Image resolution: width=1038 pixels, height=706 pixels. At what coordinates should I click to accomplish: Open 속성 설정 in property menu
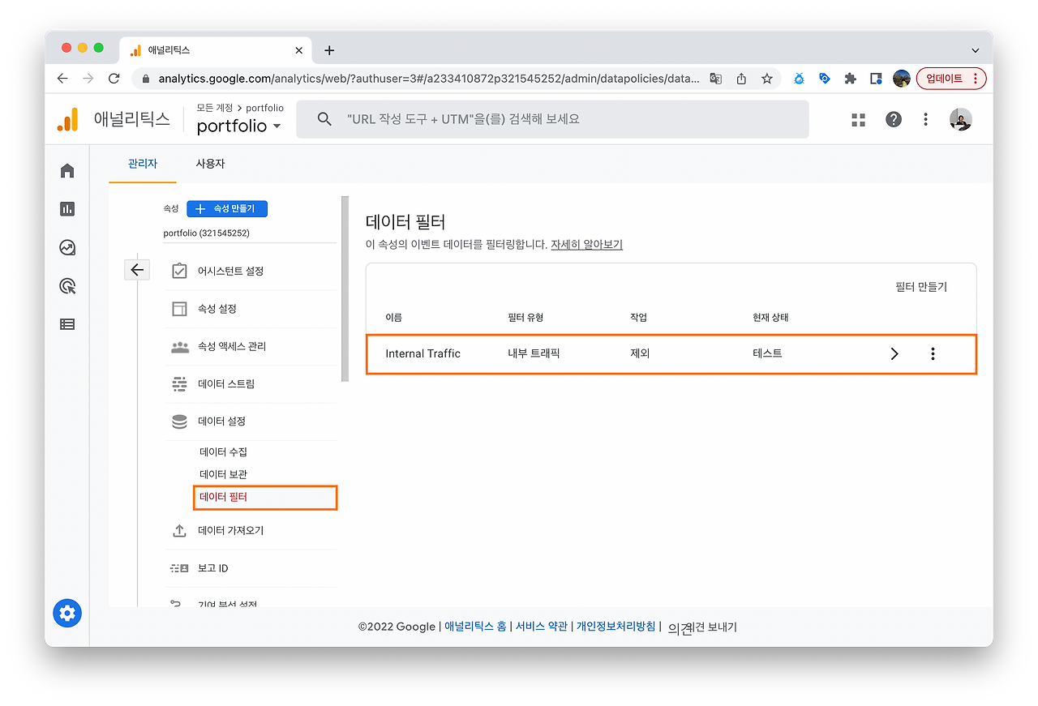251,309
